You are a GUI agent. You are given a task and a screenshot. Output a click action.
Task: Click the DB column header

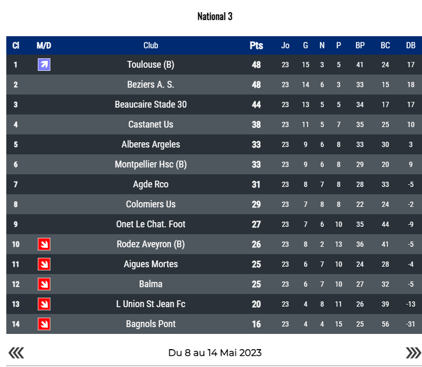pos(410,46)
